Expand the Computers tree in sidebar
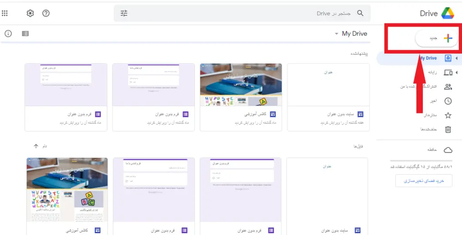This screenshot has height=235, width=462. (x=456, y=73)
